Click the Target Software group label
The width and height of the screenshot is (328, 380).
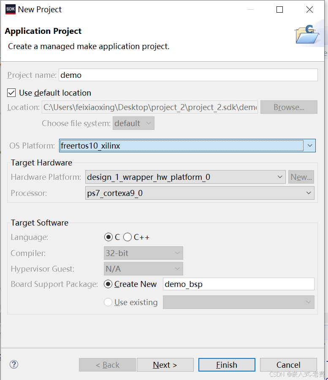[40, 223]
